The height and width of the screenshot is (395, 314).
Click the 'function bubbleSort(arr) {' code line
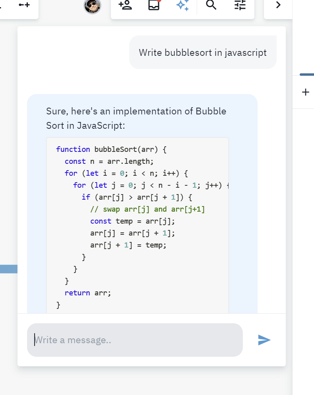coord(111,149)
